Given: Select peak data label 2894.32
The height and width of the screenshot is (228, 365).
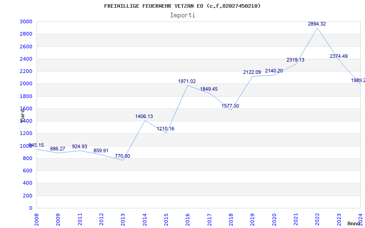Looking at the screenshot, I should click(x=317, y=24).
